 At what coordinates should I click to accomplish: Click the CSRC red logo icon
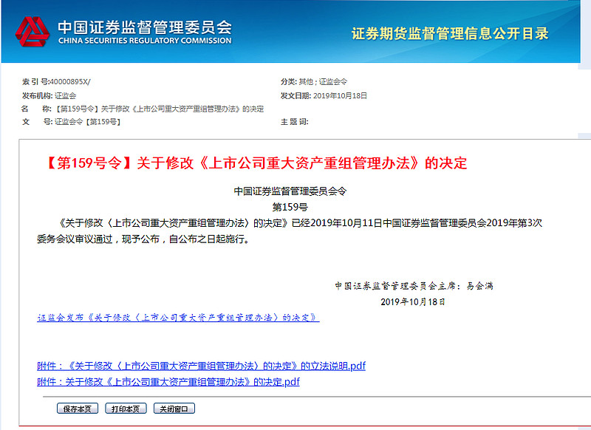pos(33,32)
